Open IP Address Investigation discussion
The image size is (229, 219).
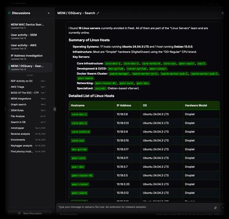coord(30,57)
